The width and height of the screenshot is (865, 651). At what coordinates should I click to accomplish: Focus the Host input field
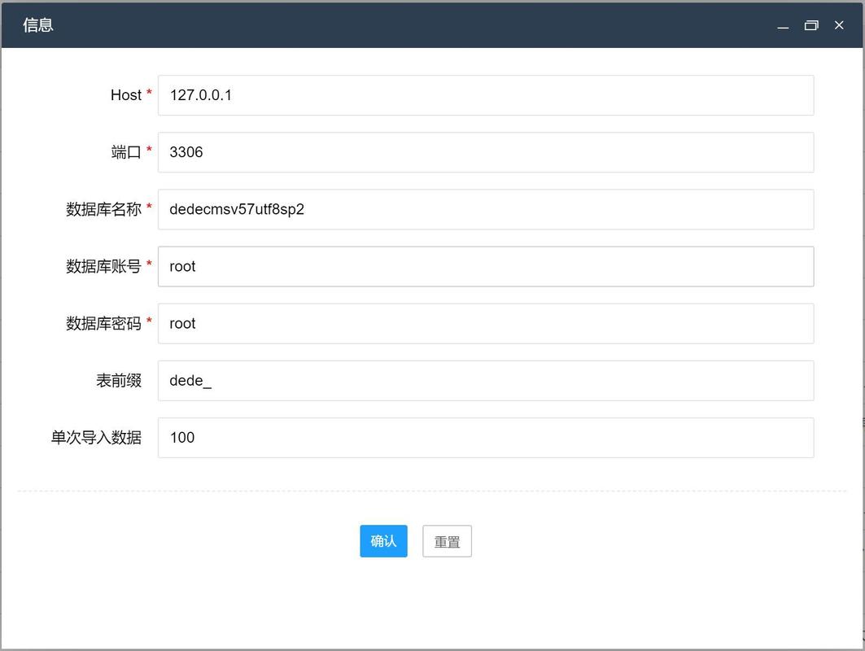[486, 95]
